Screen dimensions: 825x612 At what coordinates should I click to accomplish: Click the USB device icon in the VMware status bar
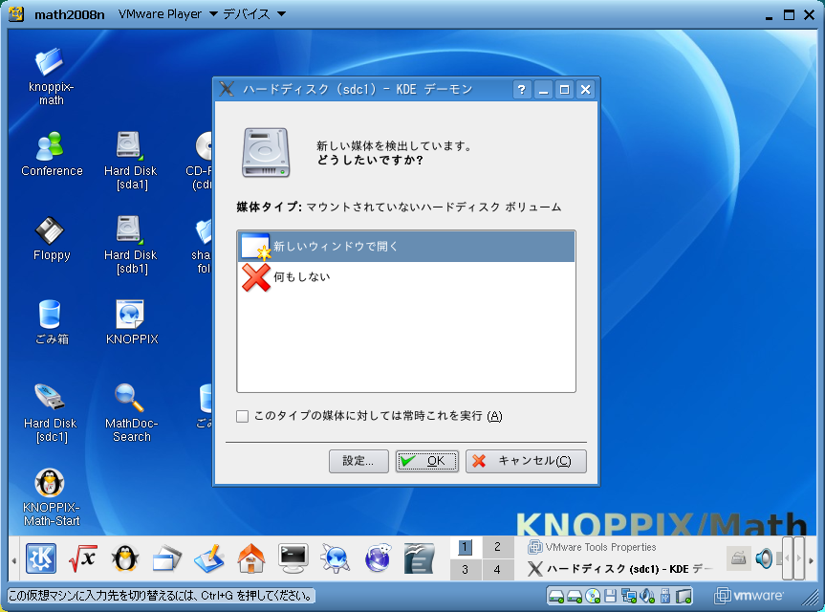pyautogui.click(x=665, y=596)
